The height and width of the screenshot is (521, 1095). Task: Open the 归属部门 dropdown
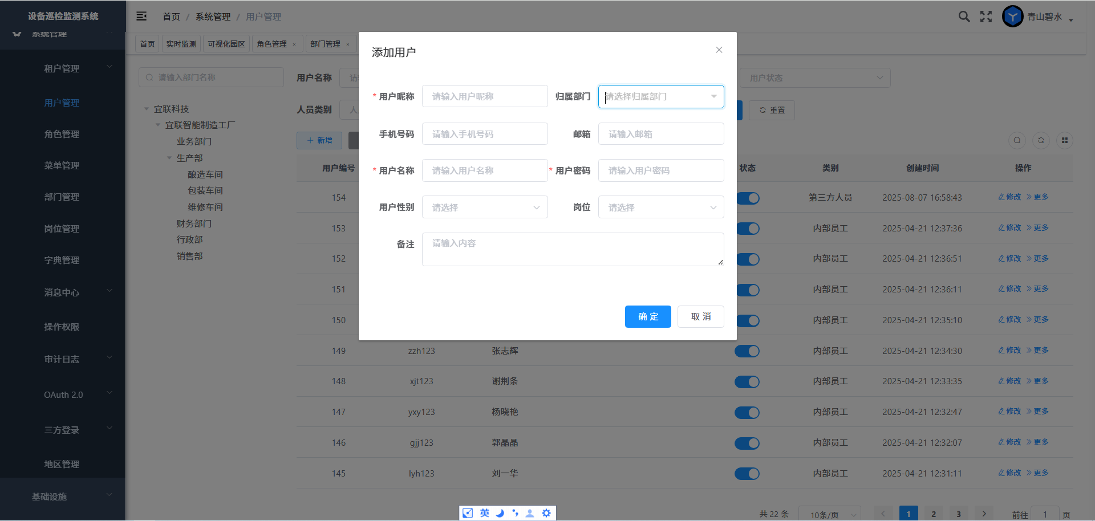pos(660,97)
